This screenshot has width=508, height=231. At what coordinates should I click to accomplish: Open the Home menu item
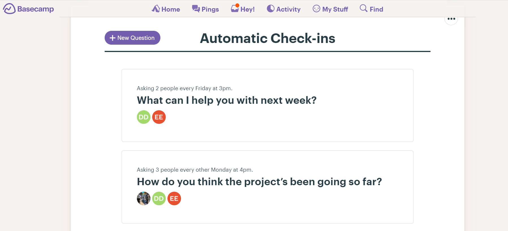(171, 9)
